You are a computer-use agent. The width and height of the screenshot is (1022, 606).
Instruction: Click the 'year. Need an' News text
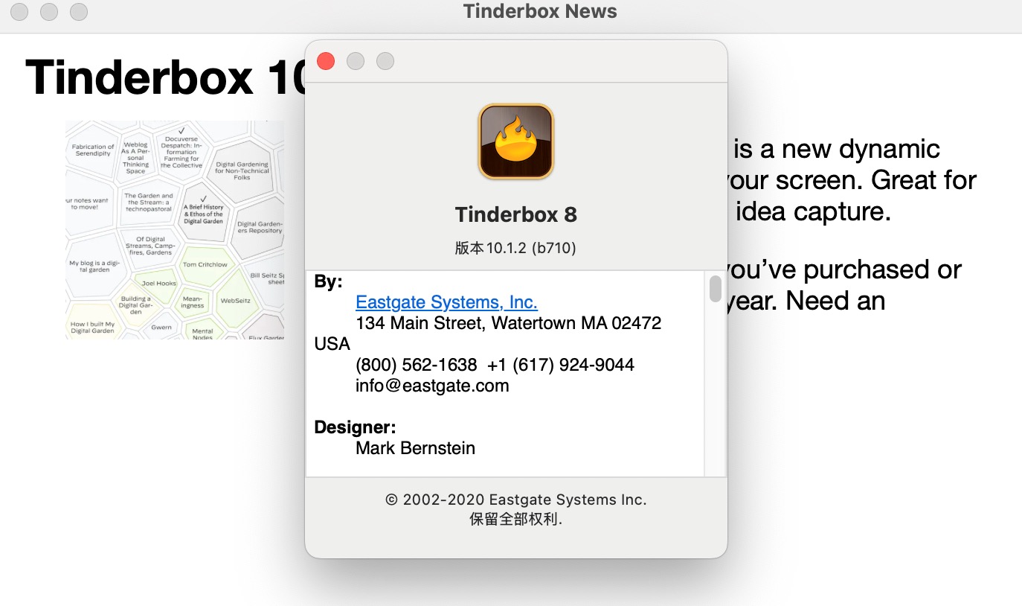pos(806,301)
